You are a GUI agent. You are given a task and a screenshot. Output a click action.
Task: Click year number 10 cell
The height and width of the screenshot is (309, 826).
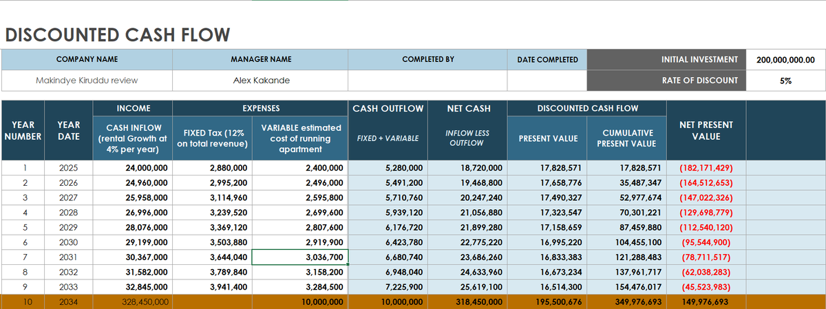pos(23,302)
